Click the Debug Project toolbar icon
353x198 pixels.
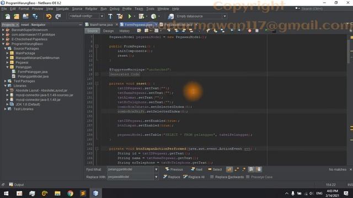click(141, 16)
